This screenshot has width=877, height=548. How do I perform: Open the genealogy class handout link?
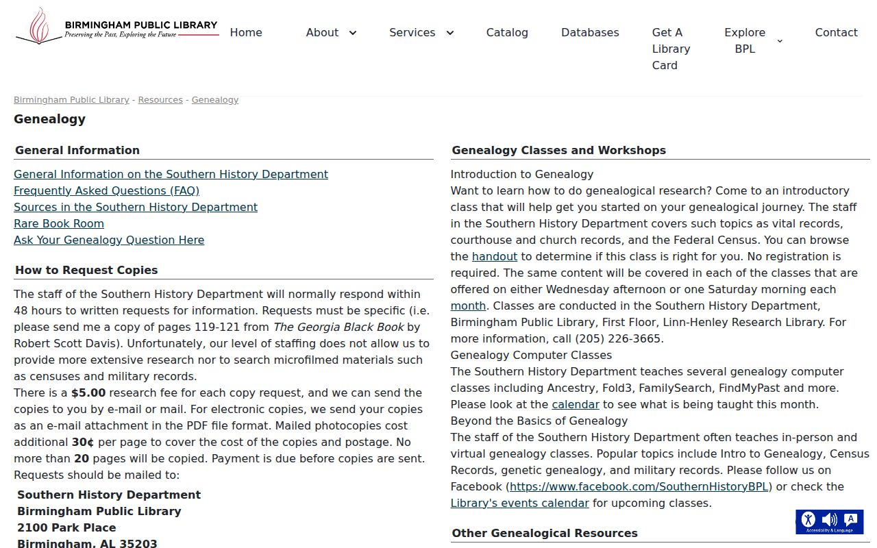494,256
